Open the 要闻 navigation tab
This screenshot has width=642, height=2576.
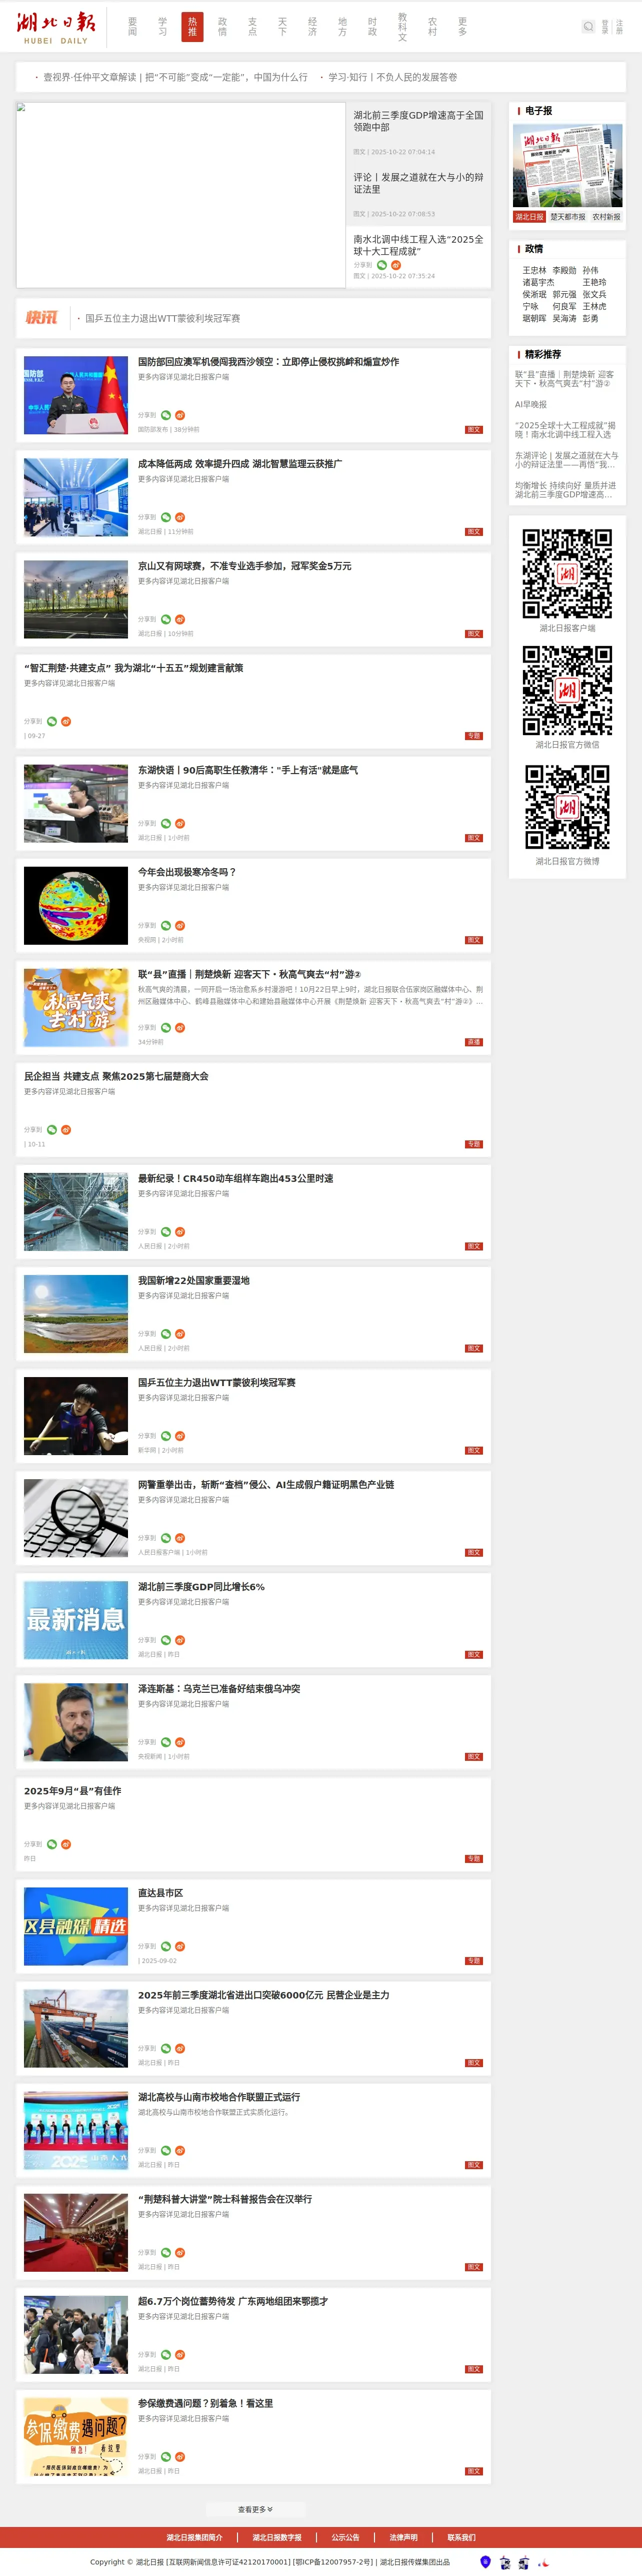point(132,27)
